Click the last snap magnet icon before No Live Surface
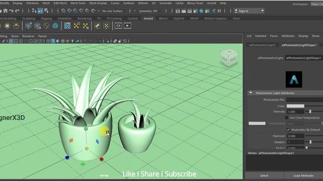Screen dimensions: 323x181 tap(93, 11)
